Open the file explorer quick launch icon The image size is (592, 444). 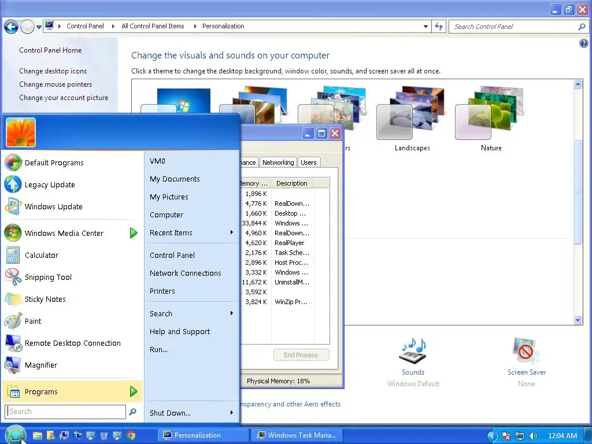tap(37, 435)
